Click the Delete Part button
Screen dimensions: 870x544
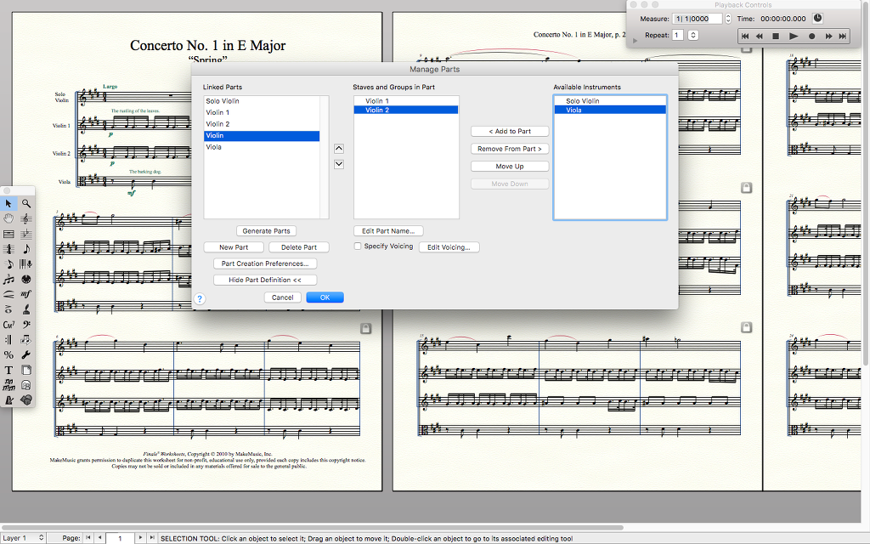pyautogui.click(x=299, y=247)
